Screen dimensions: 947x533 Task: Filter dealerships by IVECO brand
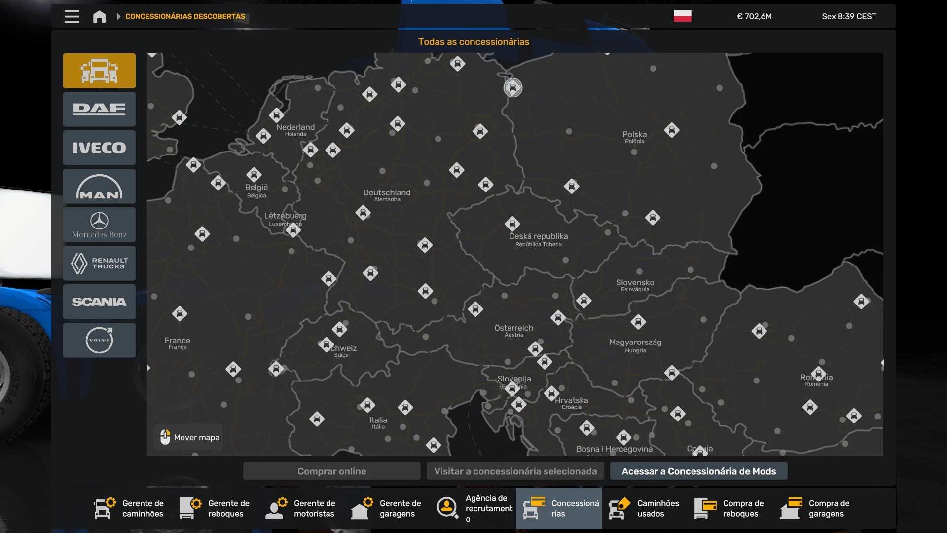click(99, 148)
